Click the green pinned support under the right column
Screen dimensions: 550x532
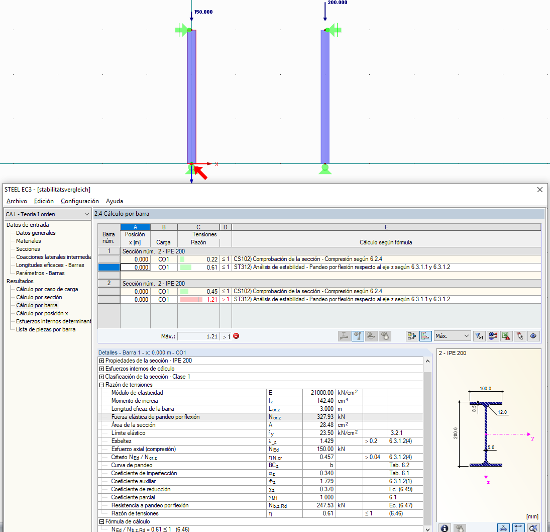point(325,169)
